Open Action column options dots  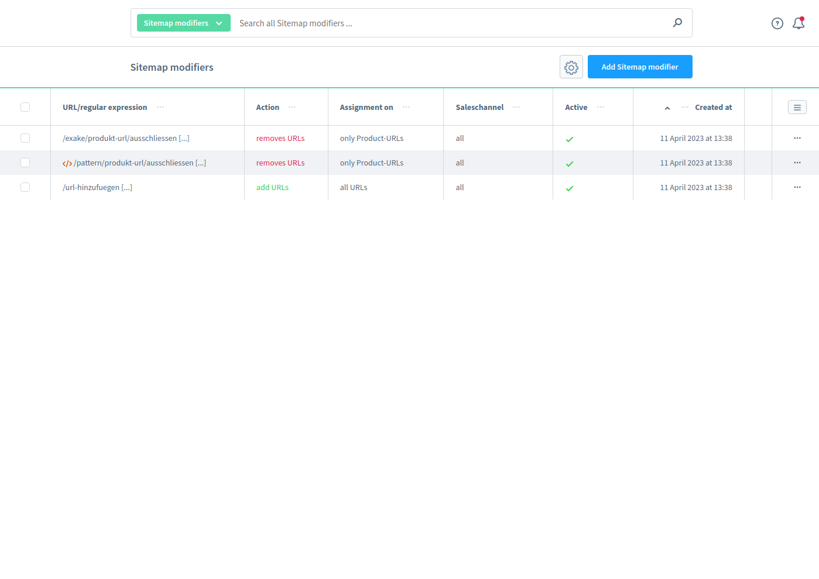coord(292,107)
